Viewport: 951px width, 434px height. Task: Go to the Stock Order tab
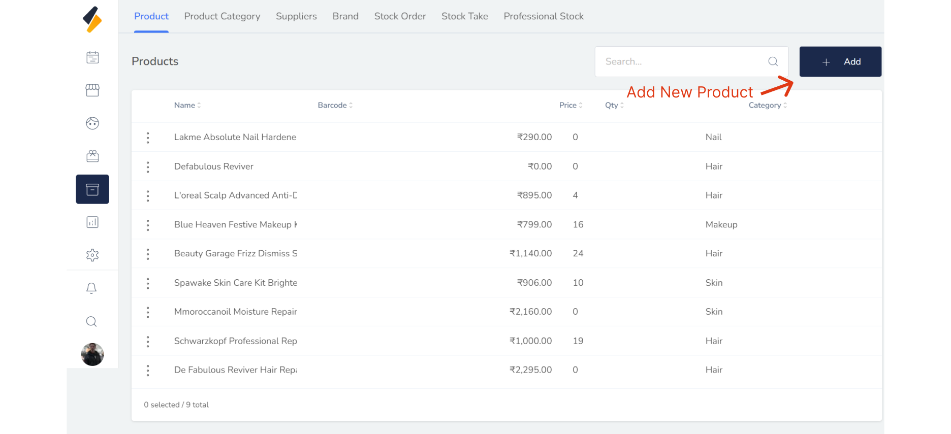[x=400, y=16]
